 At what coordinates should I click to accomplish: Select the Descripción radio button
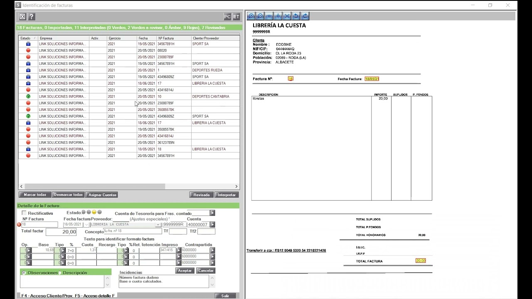click(60, 273)
